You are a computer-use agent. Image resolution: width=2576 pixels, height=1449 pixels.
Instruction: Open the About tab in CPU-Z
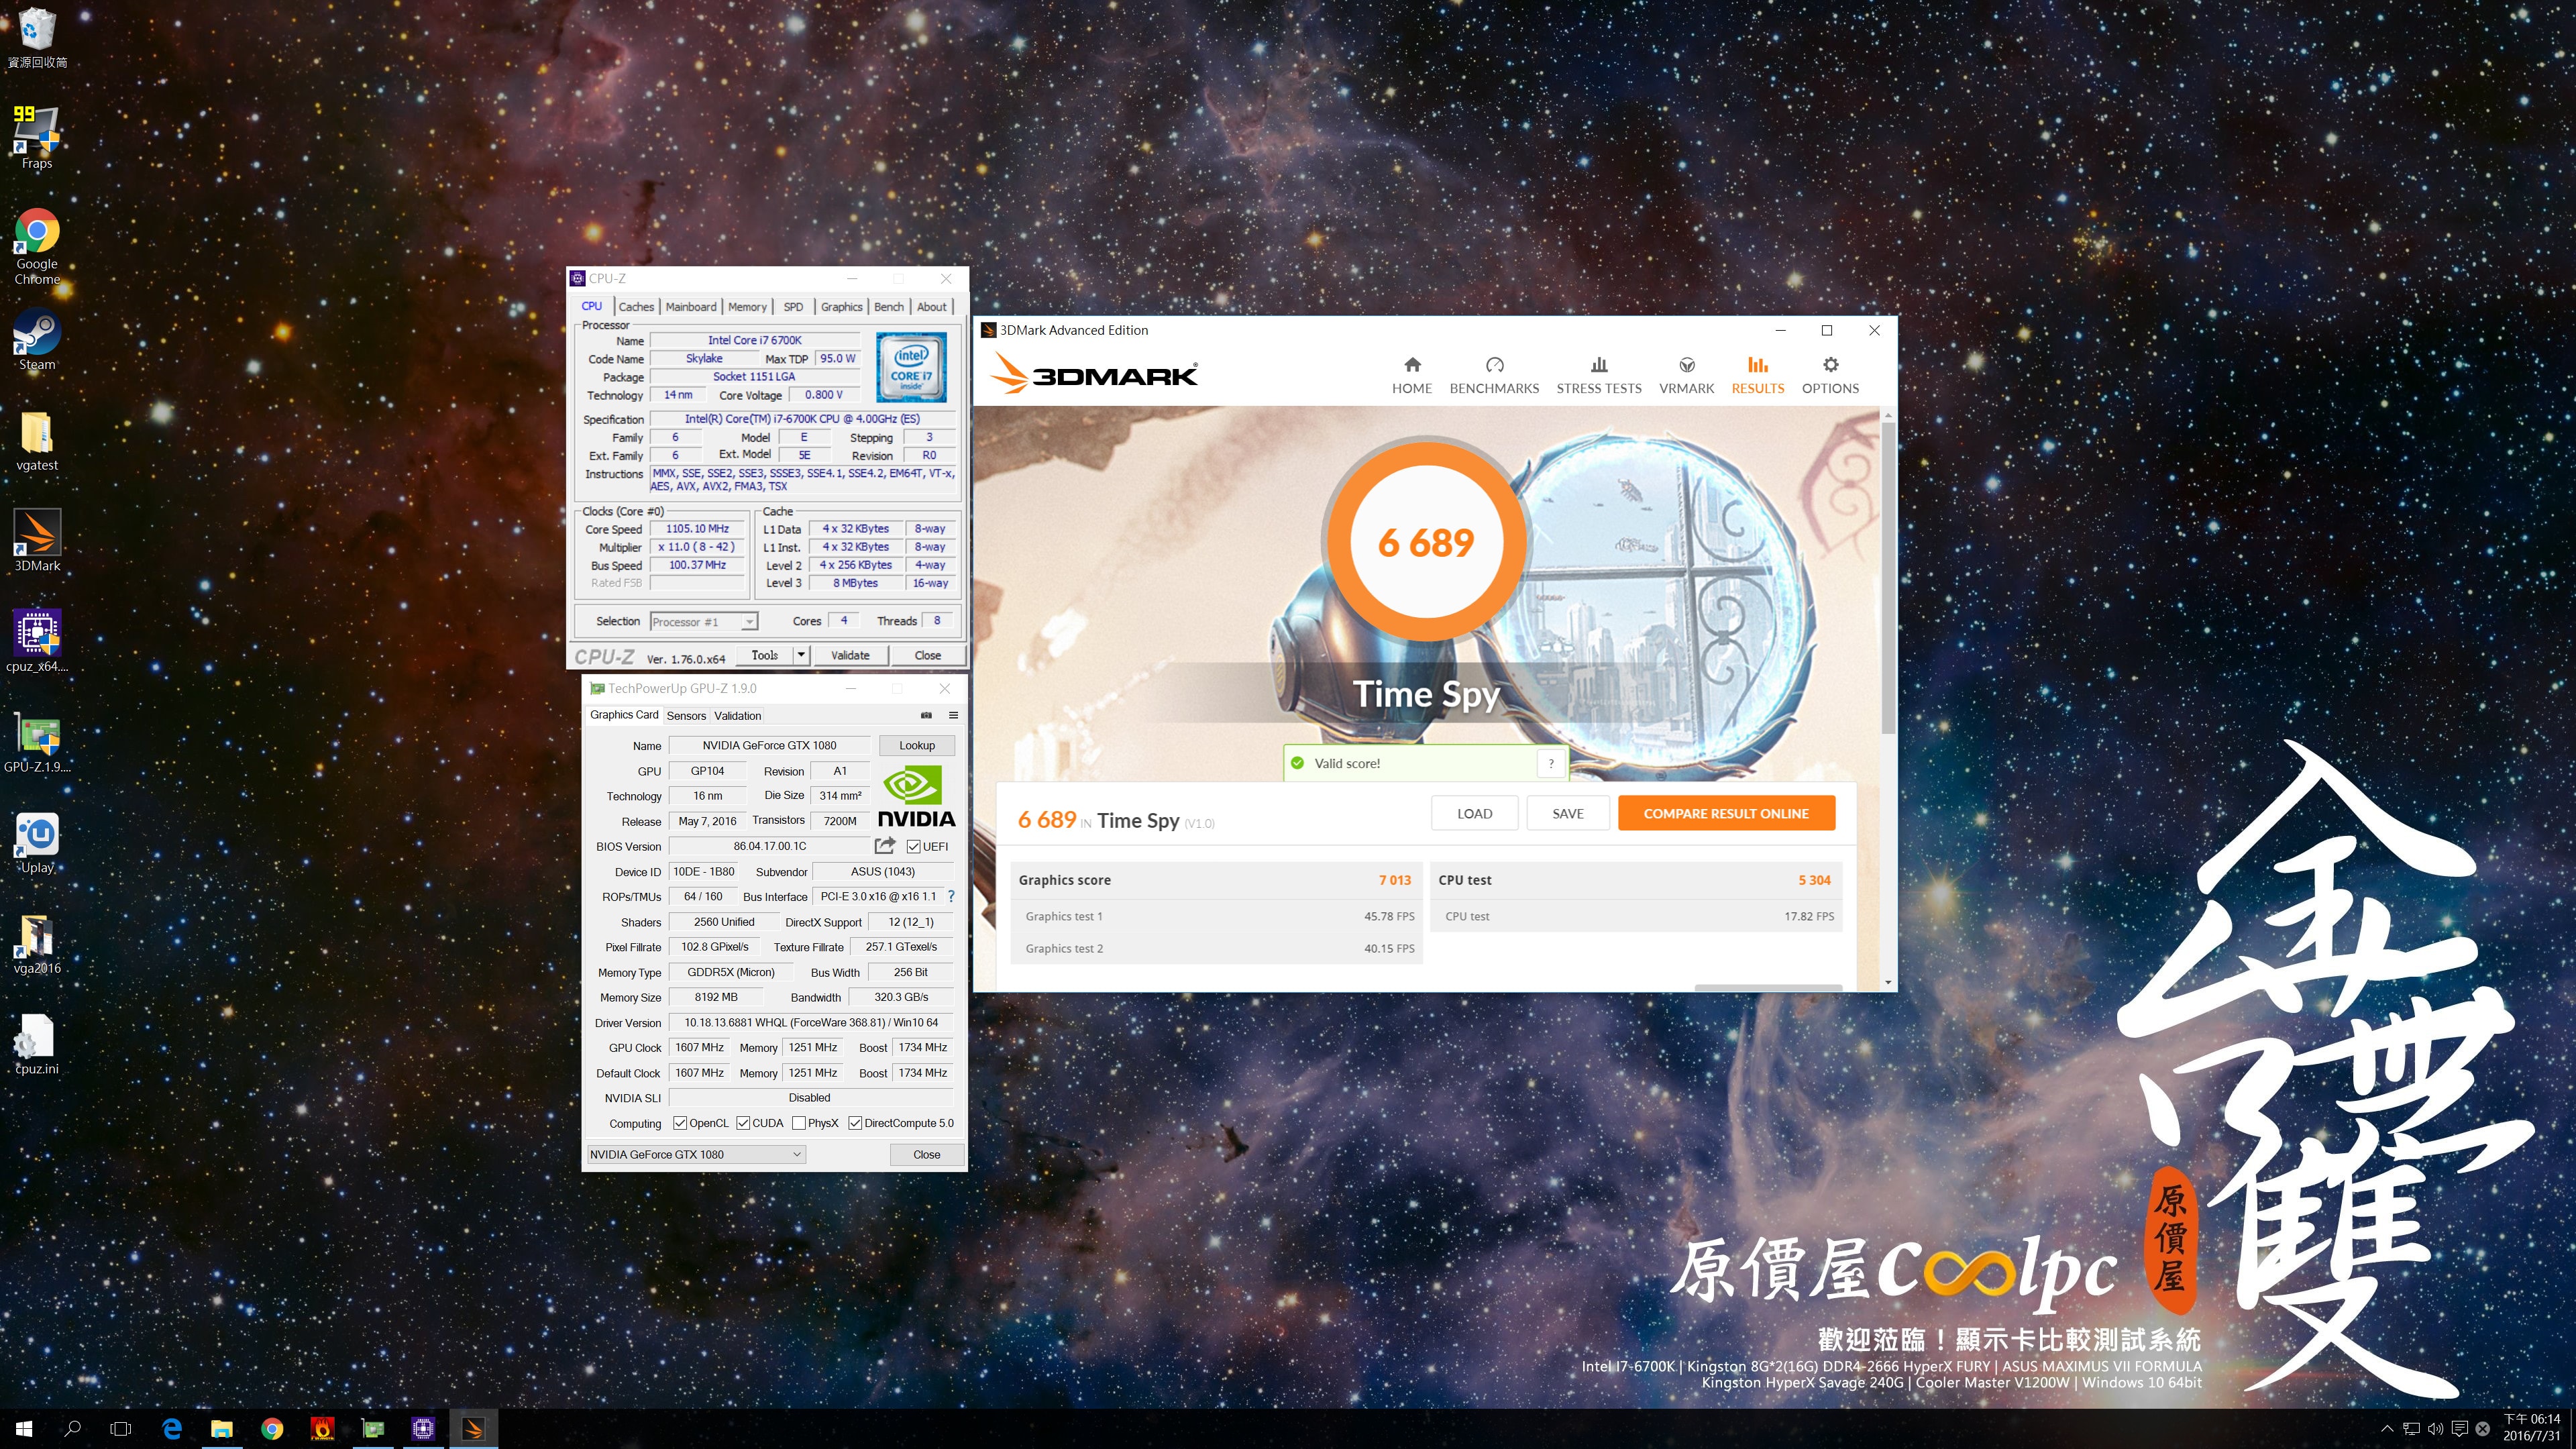pos(931,307)
